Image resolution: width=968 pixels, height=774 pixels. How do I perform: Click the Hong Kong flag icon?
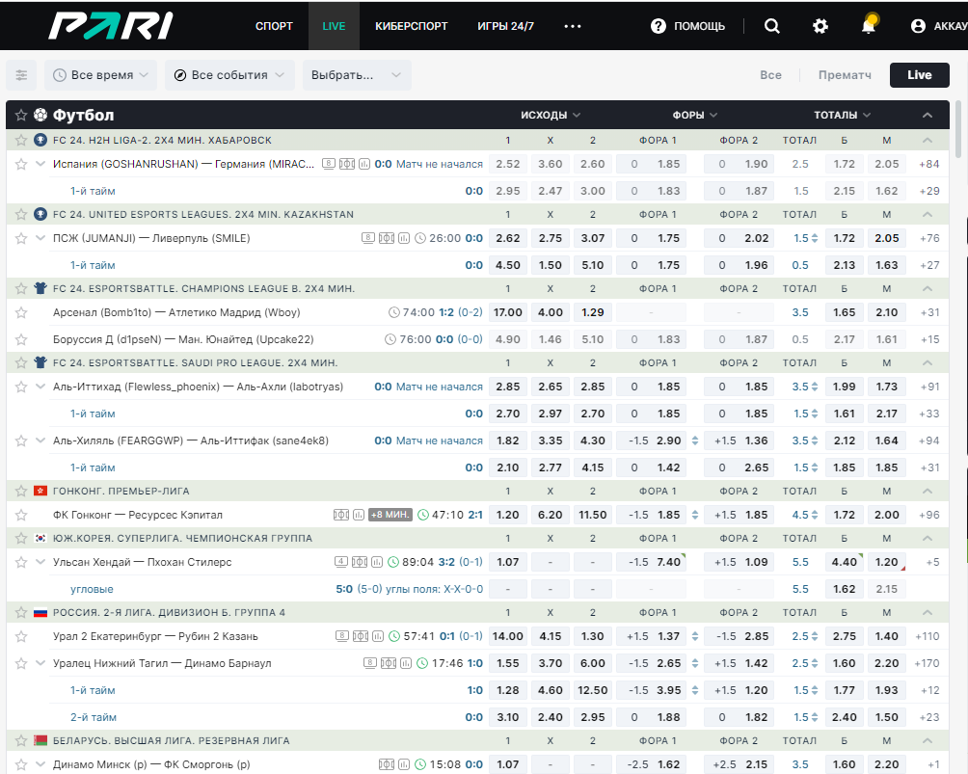40,491
